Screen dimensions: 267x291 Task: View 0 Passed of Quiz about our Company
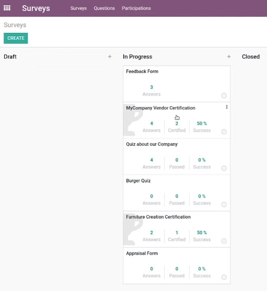[177, 163]
